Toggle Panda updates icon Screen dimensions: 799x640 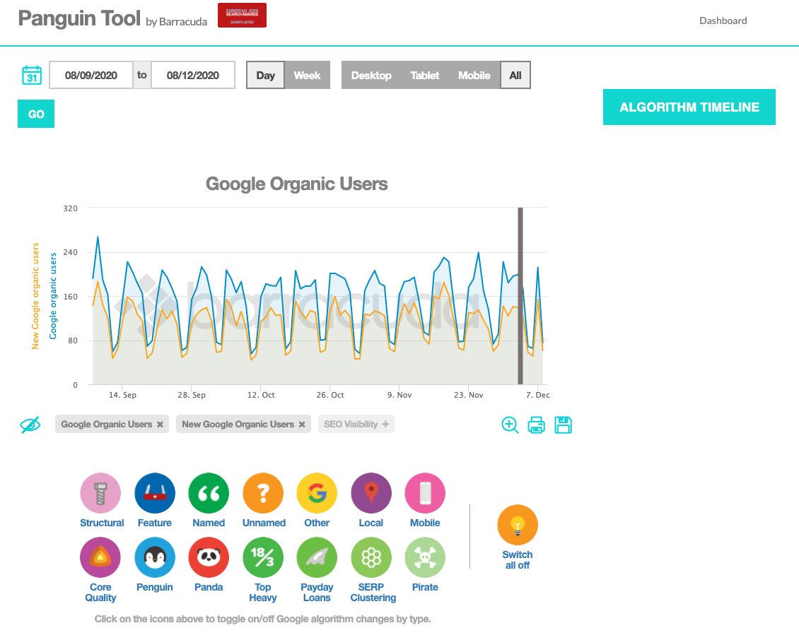(x=209, y=557)
